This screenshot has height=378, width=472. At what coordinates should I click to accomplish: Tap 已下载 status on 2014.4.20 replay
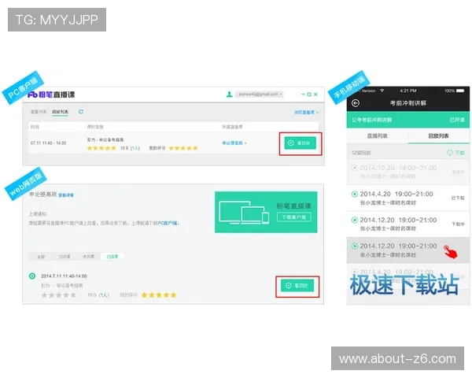click(x=458, y=198)
